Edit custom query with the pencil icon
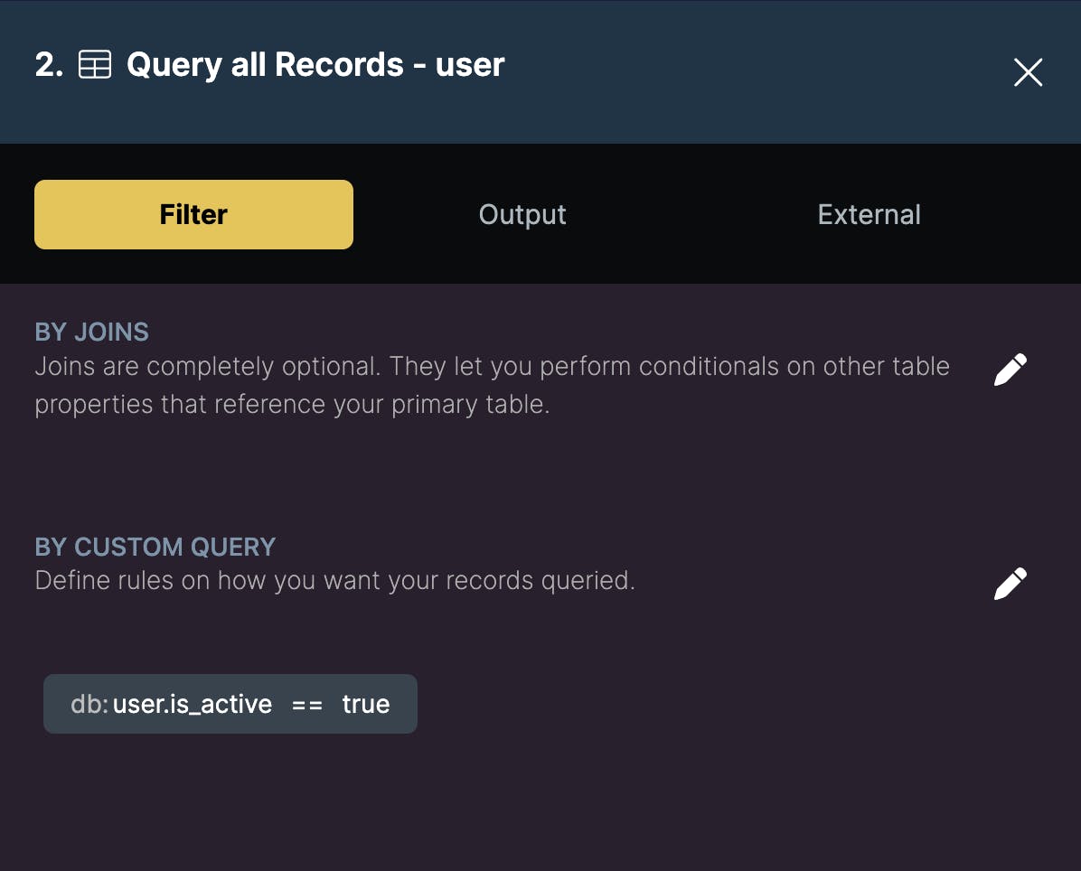 point(1010,584)
